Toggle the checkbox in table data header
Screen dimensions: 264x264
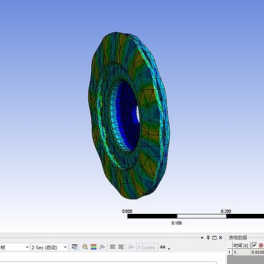click(x=255, y=245)
